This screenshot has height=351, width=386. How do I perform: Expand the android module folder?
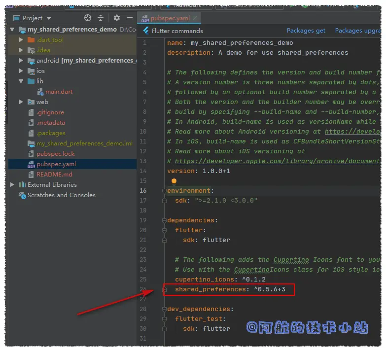point(21,60)
